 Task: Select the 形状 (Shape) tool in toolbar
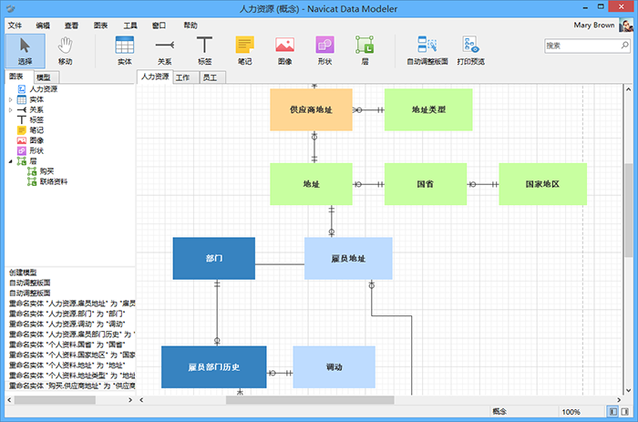[324, 51]
